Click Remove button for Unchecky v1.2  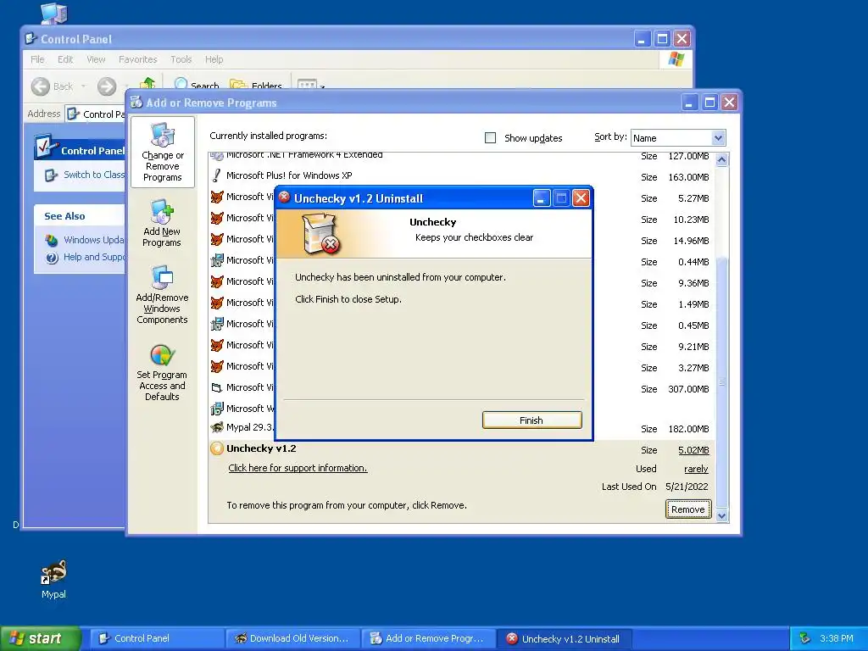coord(688,509)
